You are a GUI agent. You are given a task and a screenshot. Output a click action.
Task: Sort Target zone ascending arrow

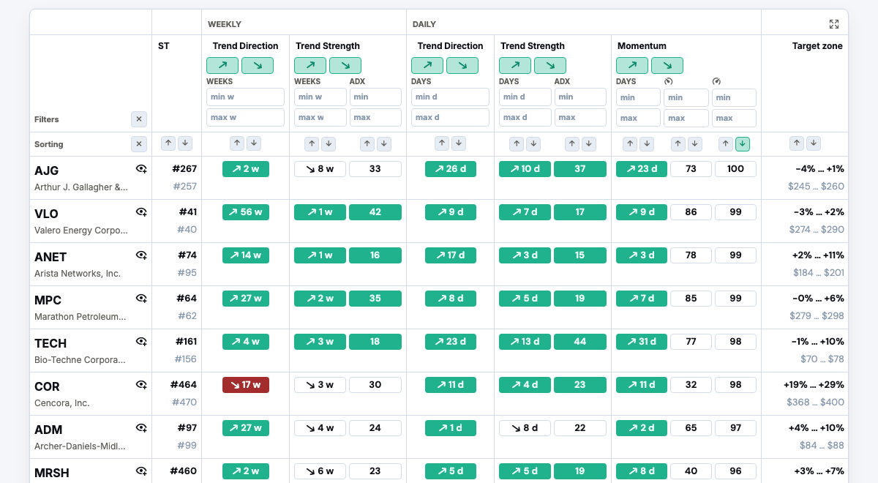click(797, 143)
